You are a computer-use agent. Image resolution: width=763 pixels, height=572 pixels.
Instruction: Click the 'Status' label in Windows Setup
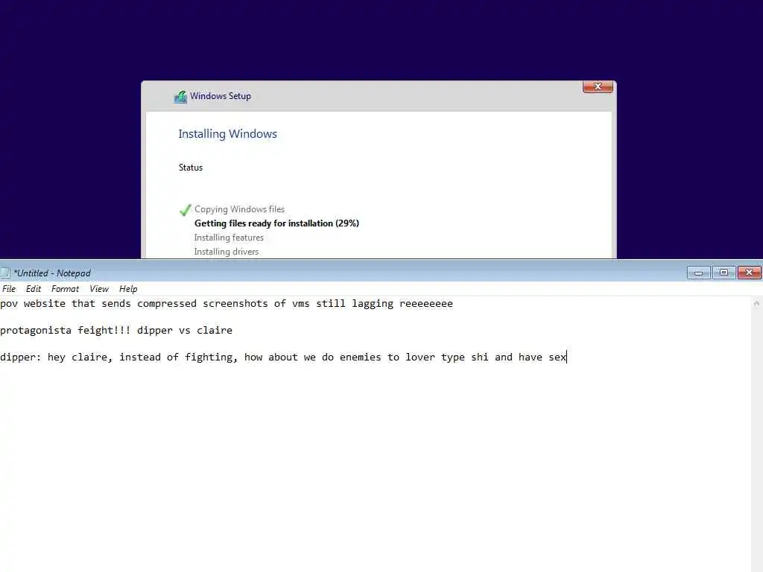pyautogui.click(x=190, y=168)
